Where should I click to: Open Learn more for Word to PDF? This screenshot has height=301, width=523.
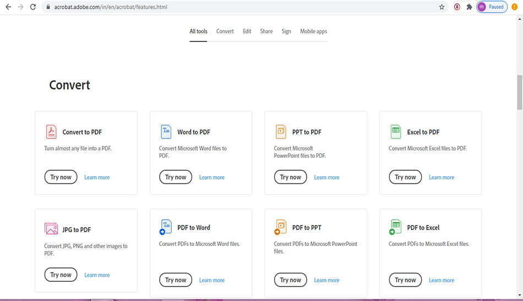(212, 177)
